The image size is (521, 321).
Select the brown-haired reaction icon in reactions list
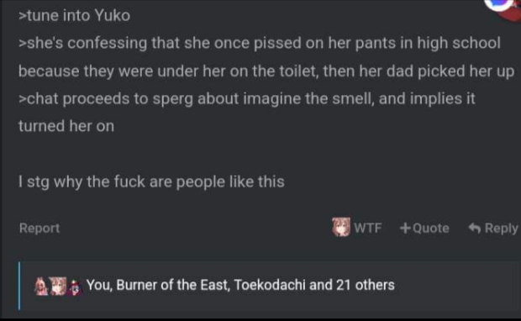pyautogui.click(x=58, y=286)
